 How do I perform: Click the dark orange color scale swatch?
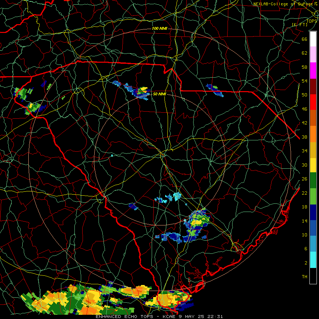313,118
